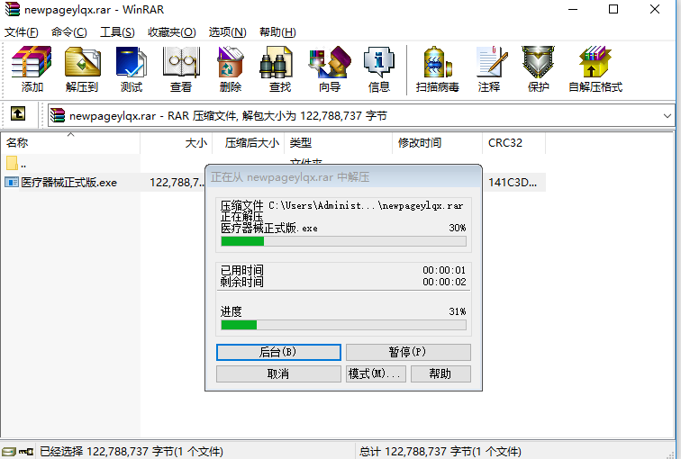
Task: Click the RAR icon in the path bar
Action: pyautogui.click(x=58, y=115)
